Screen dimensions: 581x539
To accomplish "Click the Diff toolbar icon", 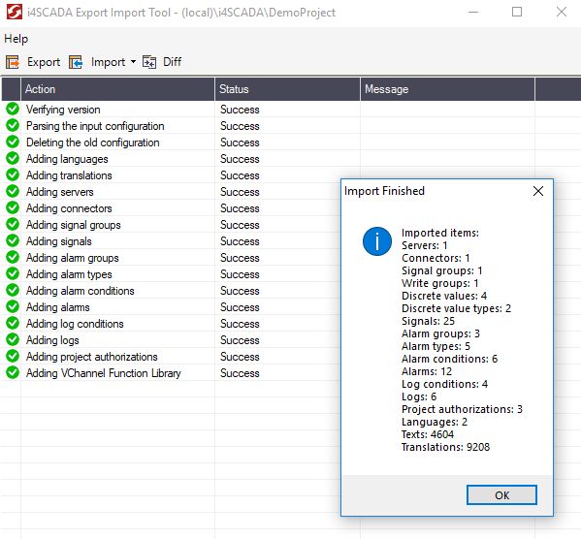I will (x=149, y=62).
